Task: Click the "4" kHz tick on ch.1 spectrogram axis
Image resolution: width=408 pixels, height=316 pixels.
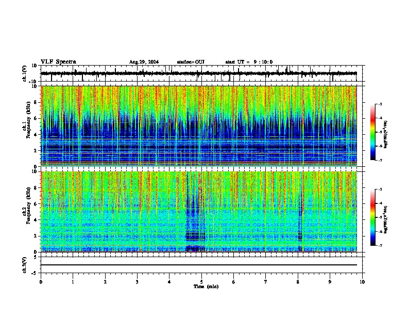Action: tap(36, 135)
